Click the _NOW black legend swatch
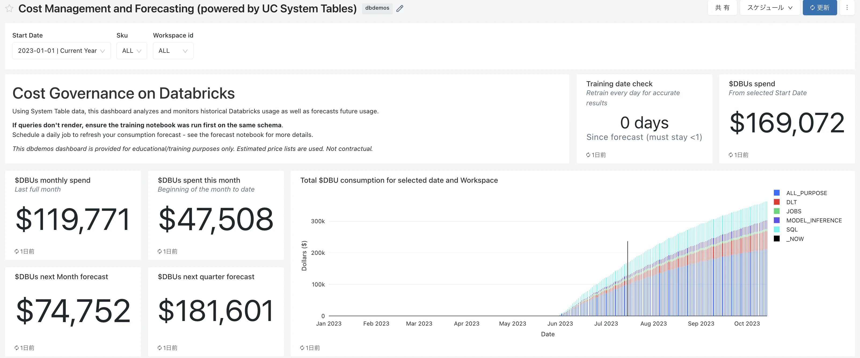The height and width of the screenshot is (358, 860). tap(777, 239)
